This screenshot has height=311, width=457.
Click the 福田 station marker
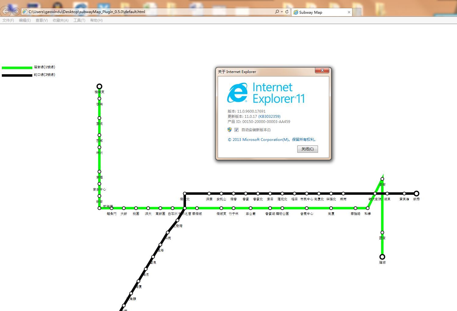coord(295,194)
